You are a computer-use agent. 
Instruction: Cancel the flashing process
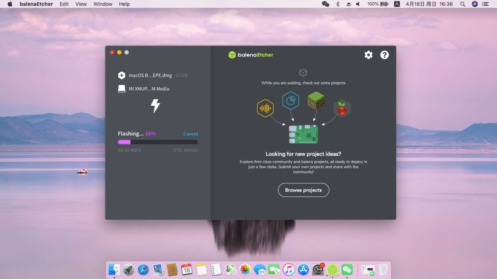pyautogui.click(x=191, y=134)
